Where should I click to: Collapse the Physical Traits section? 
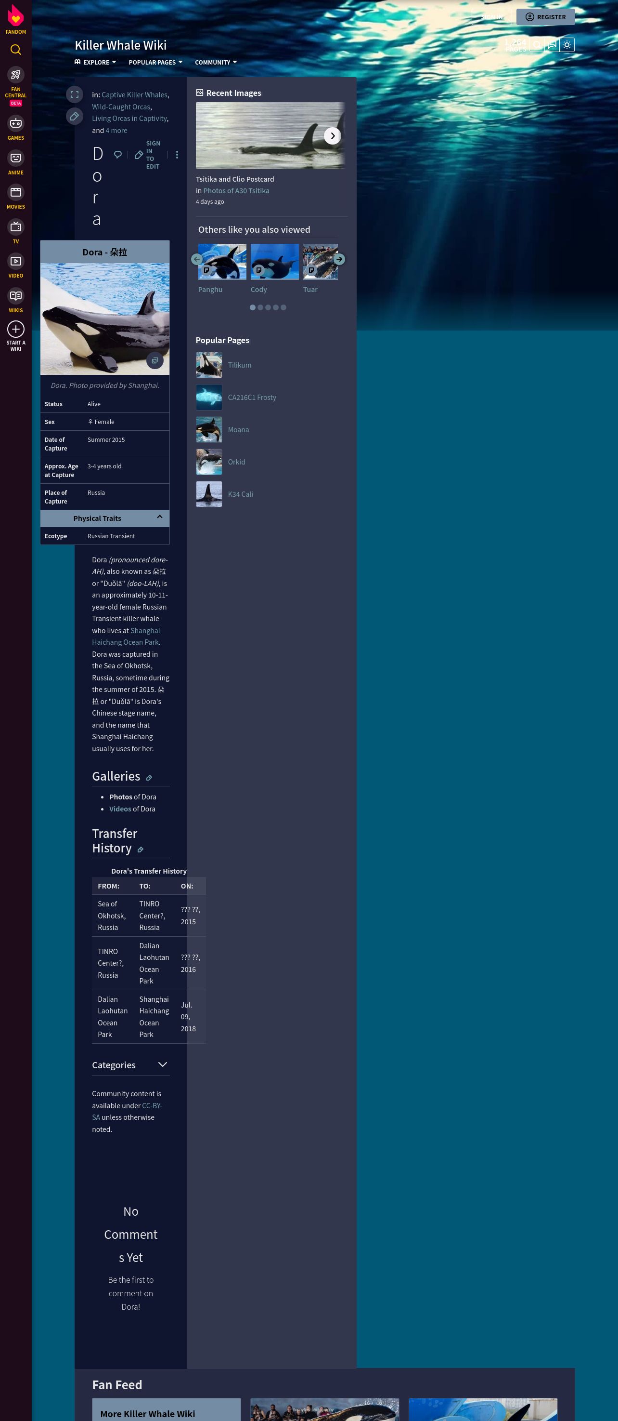click(x=104, y=518)
